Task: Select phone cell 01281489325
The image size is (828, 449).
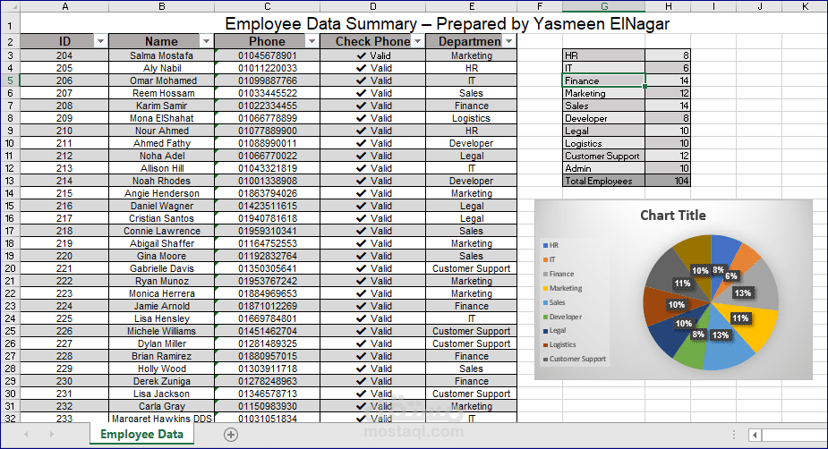Action: click(268, 343)
